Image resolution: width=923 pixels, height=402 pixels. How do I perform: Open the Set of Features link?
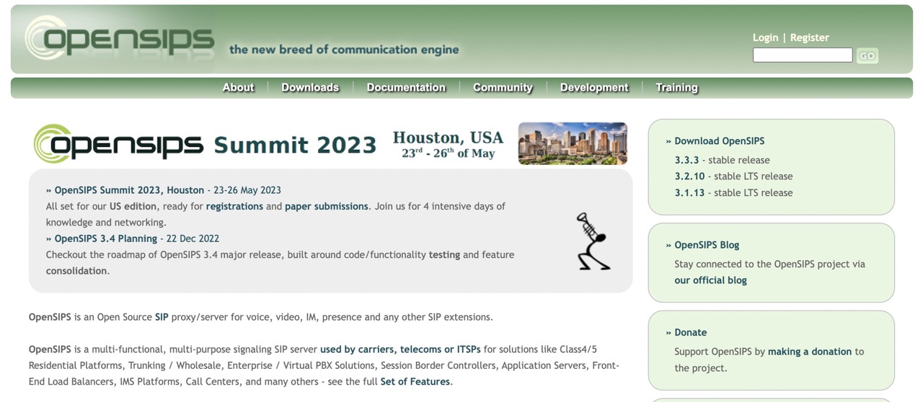tap(415, 382)
